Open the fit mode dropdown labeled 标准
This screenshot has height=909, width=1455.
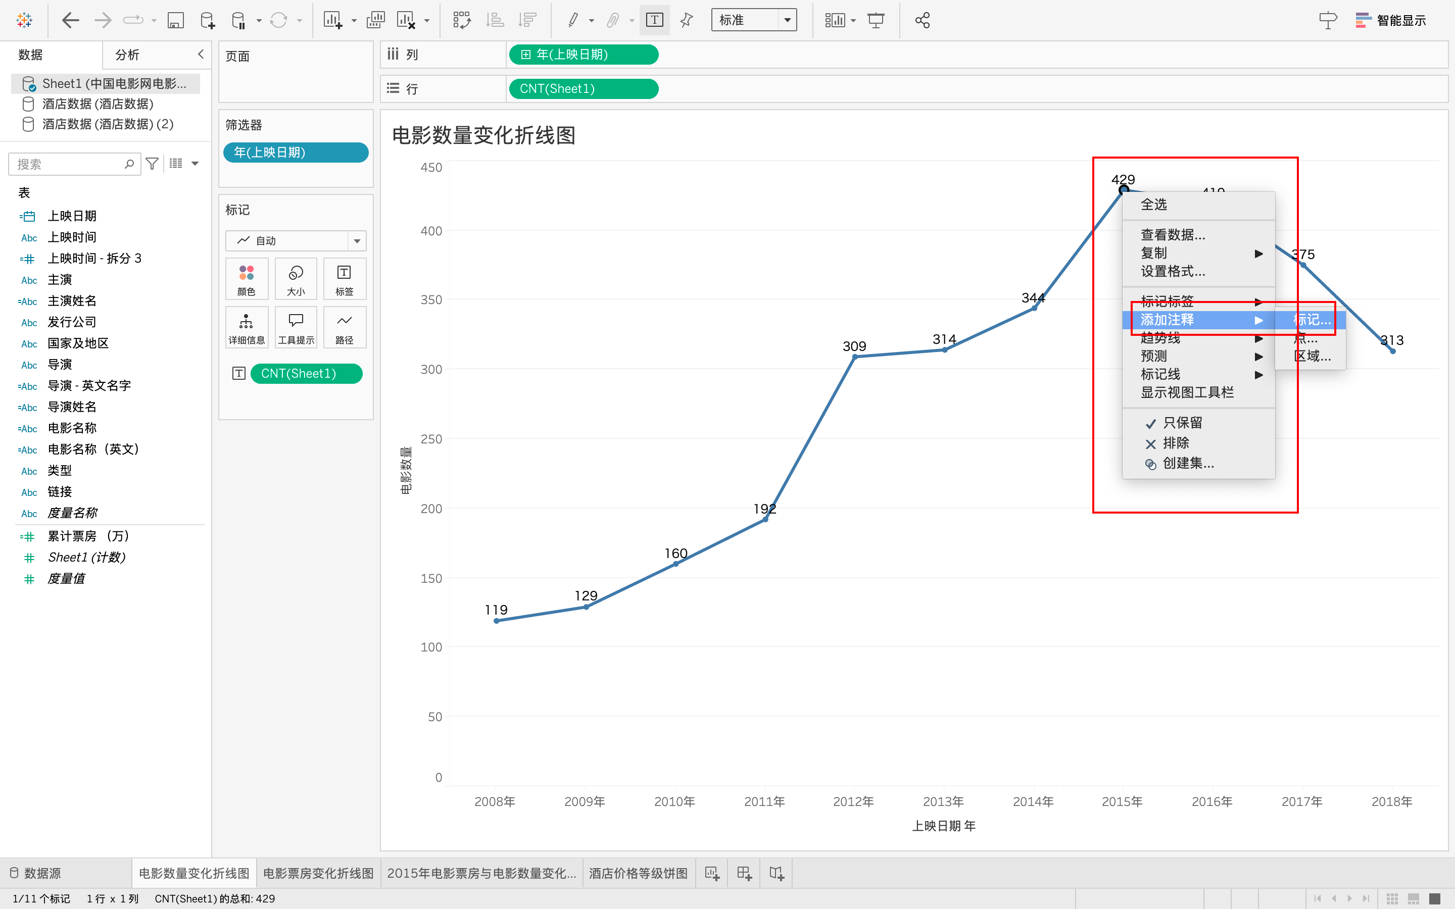[754, 20]
